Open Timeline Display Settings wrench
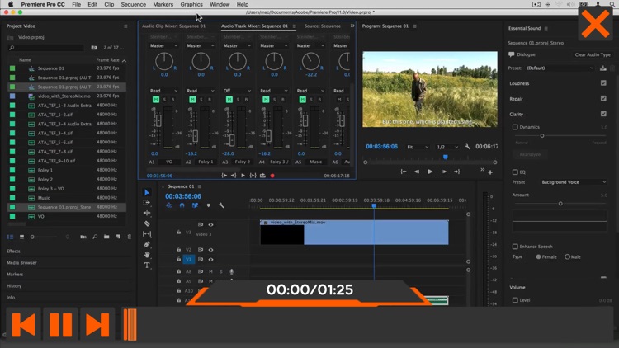The width and height of the screenshot is (619, 348). coord(221,205)
